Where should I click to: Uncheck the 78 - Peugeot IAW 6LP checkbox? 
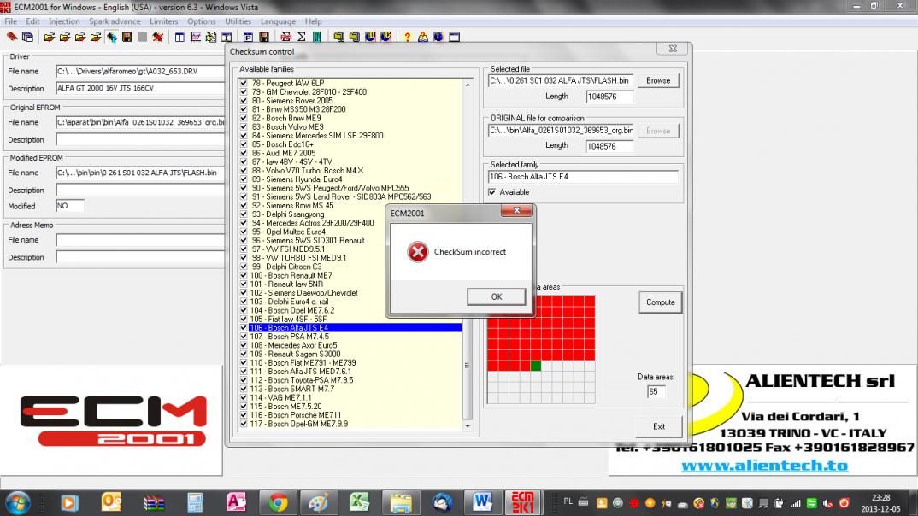point(244,83)
